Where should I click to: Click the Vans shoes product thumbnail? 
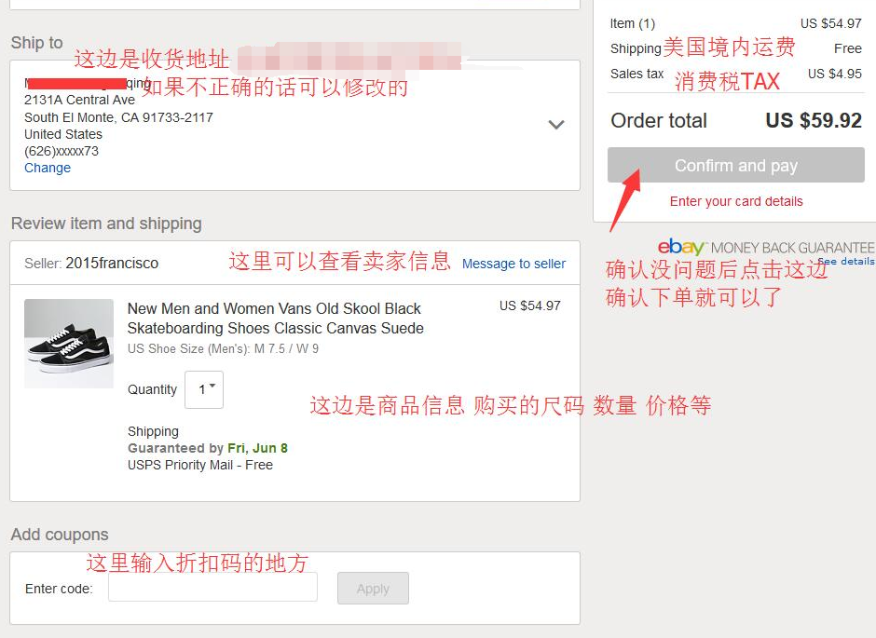[x=69, y=344]
